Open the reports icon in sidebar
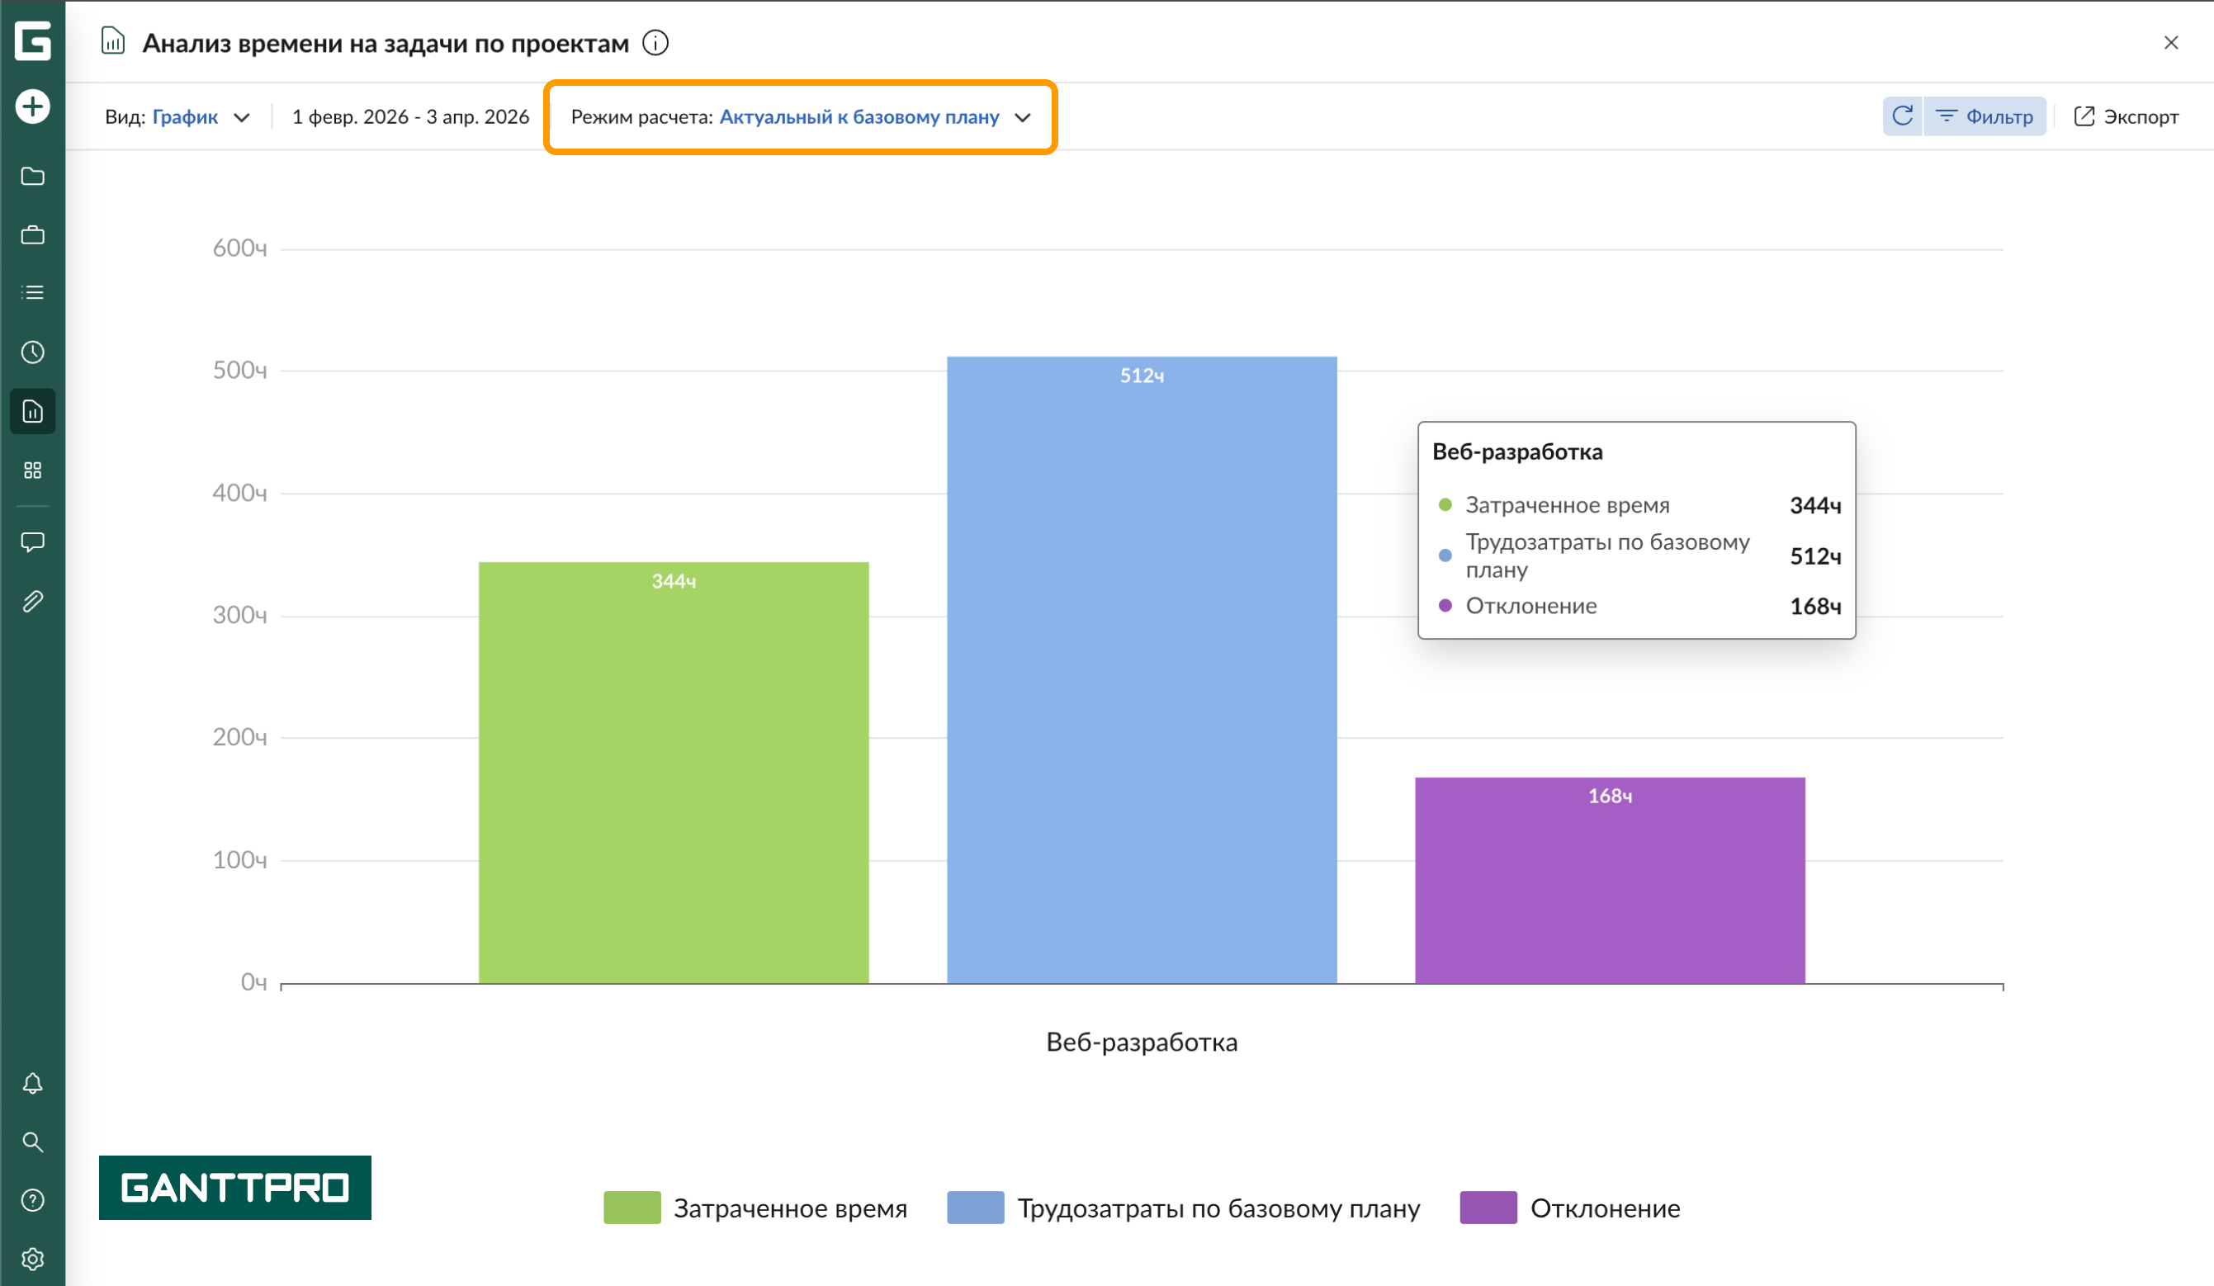Viewport: 2214px width, 1286px height. [x=32, y=411]
